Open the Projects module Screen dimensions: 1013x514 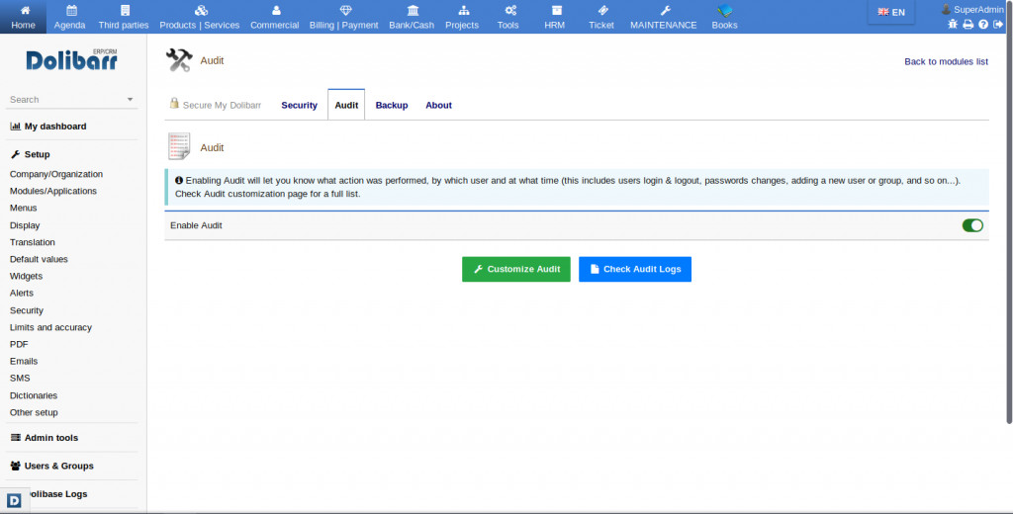tap(462, 17)
